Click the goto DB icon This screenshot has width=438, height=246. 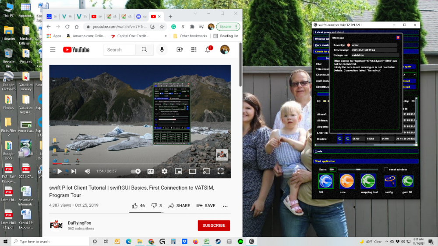tap(408, 181)
